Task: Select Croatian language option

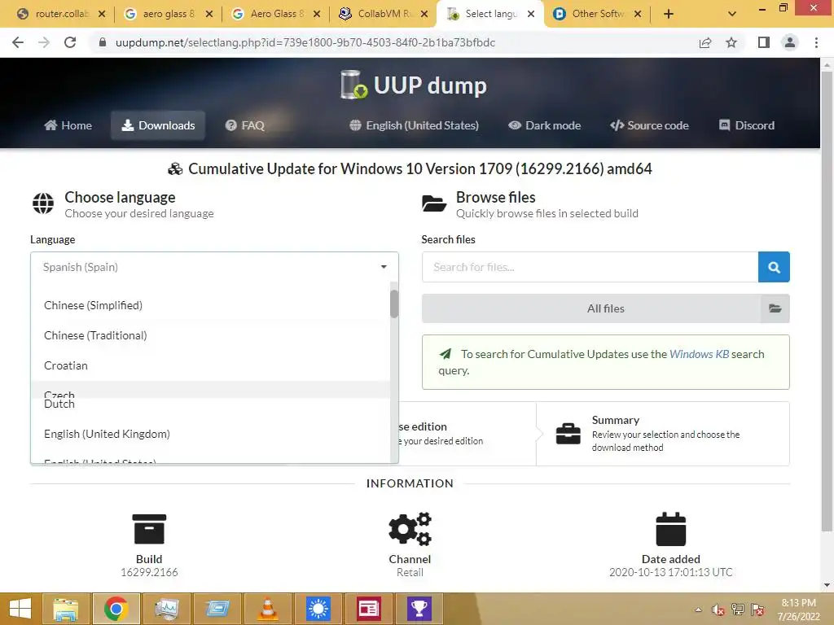Action: pyautogui.click(x=211, y=365)
